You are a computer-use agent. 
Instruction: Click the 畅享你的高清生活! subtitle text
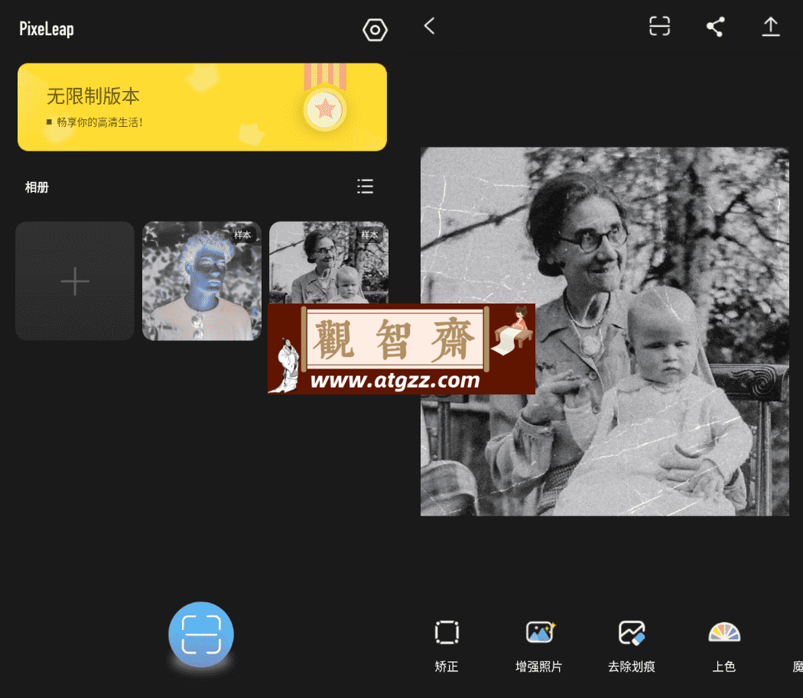pos(99,122)
